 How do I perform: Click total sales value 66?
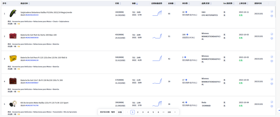tap(169, 14)
